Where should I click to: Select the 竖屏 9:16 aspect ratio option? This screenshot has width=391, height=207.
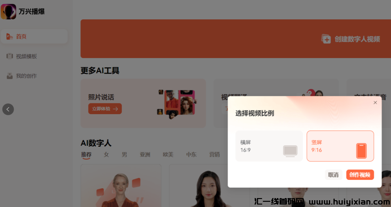[340, 146]
